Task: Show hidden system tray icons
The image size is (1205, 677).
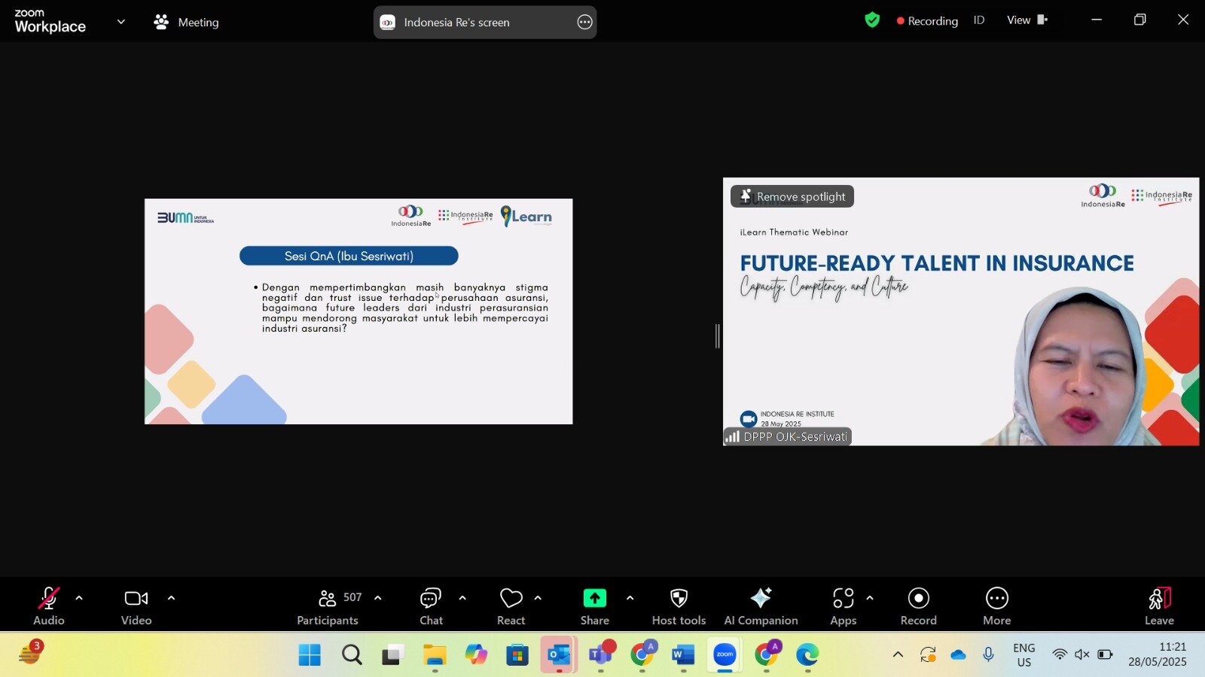Action: click(x=898, y=654)
